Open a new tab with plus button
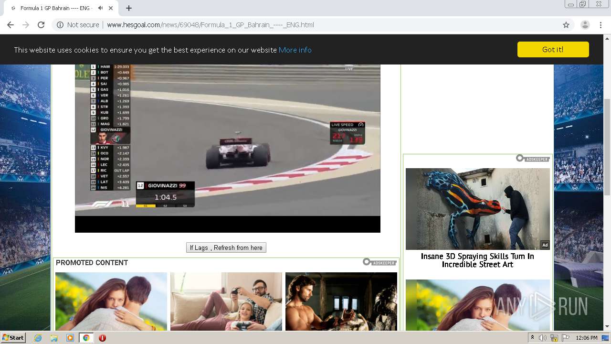The height and width of the screenshot is (344, 611). (x=129, y=8)
